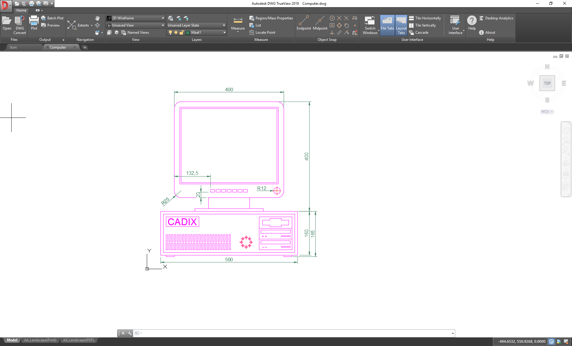
Task: Switch to the Computer tab
Action: coord(58,47)
